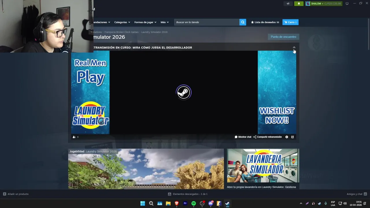Image resolution: width=370 pixels, height=208 pixels.
Task: Click the Steam taskbar icon
Action: click(227, 203)
